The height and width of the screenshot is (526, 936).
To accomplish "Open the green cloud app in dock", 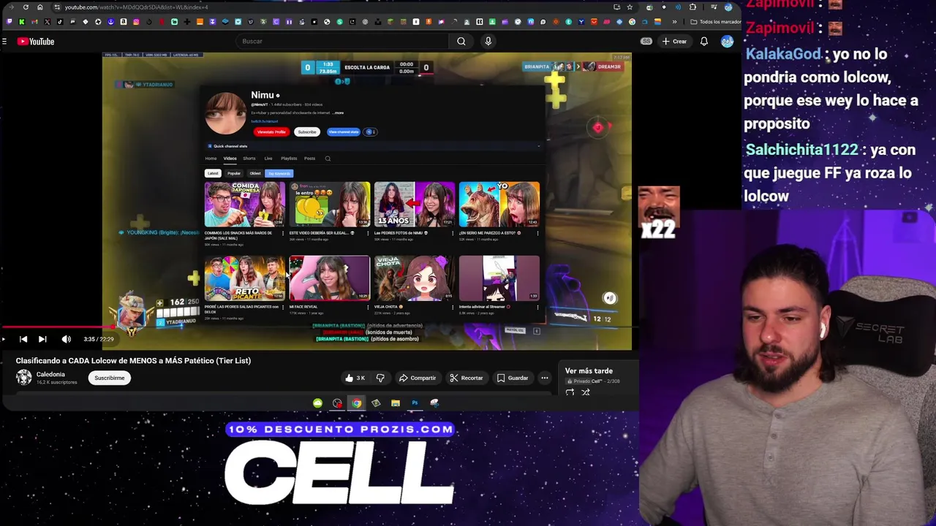I will (317, 403).
